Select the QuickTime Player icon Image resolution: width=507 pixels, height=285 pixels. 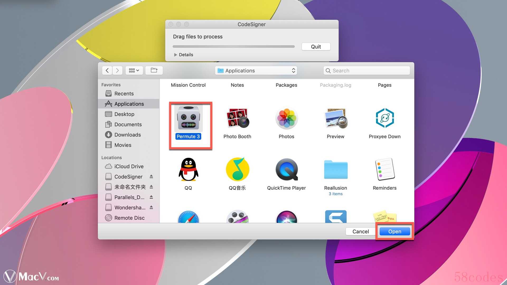click(x=286, y=170)
